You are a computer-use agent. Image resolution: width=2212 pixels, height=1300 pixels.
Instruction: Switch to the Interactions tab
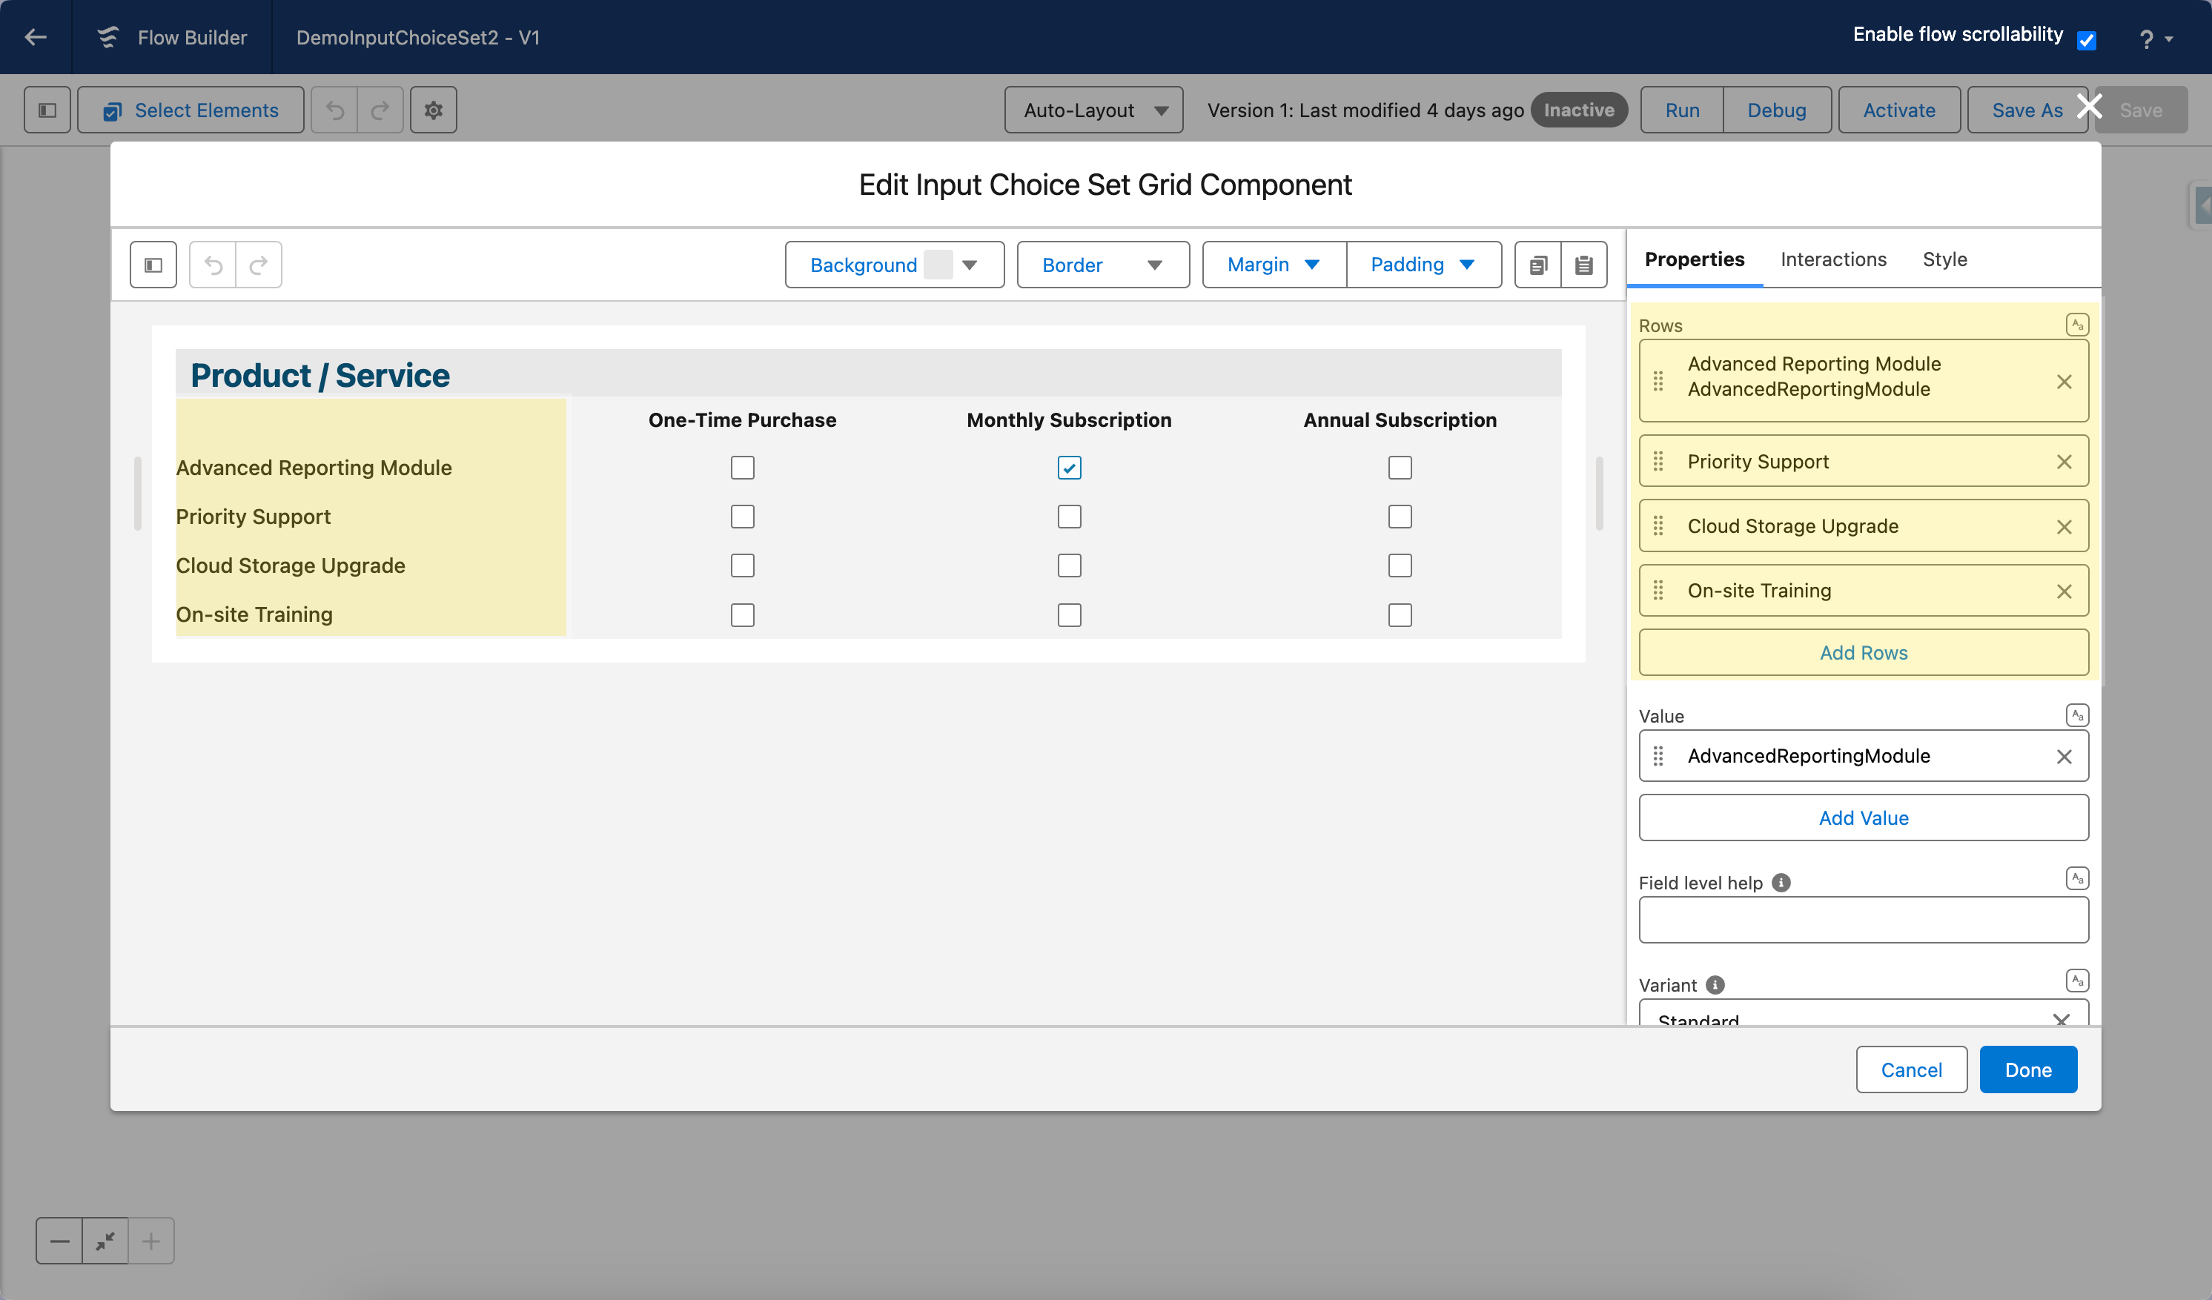tap(1832, 260)
